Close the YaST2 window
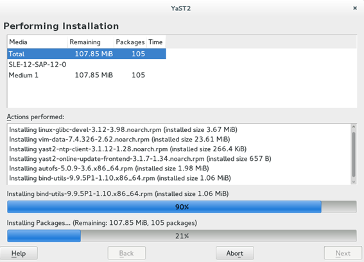The height and width of the screenshot is (262, 364). [x=355, y=8]
